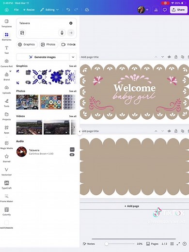The image size is (189, 252).
Task: Open the Vectorizer app
Action: point(7,172)
